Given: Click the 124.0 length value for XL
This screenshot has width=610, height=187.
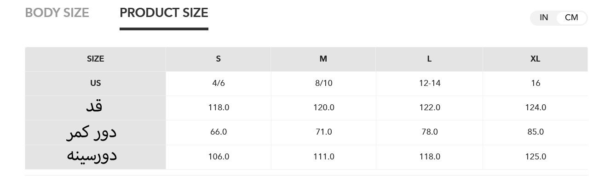Looking at the screenshot, I should pos(535,108).
